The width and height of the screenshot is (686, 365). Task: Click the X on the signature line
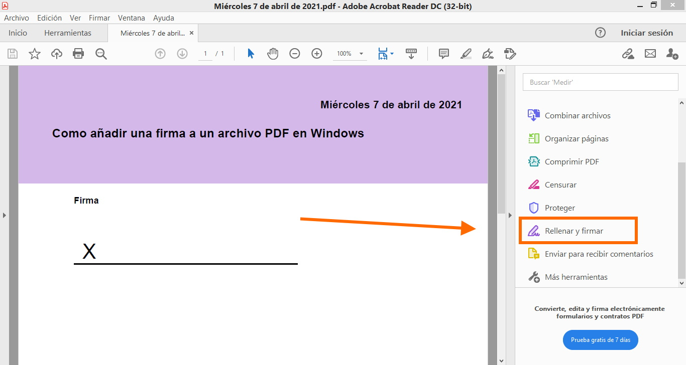point(89,251)
